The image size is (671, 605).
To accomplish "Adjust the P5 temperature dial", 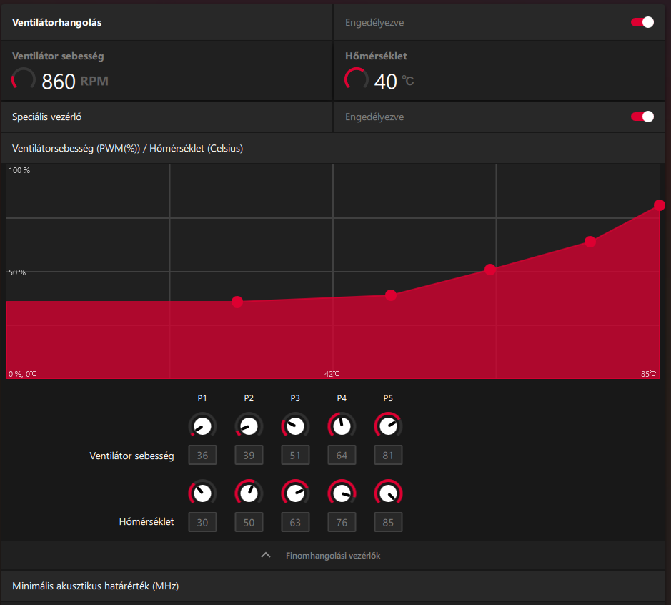I will 388,493.
